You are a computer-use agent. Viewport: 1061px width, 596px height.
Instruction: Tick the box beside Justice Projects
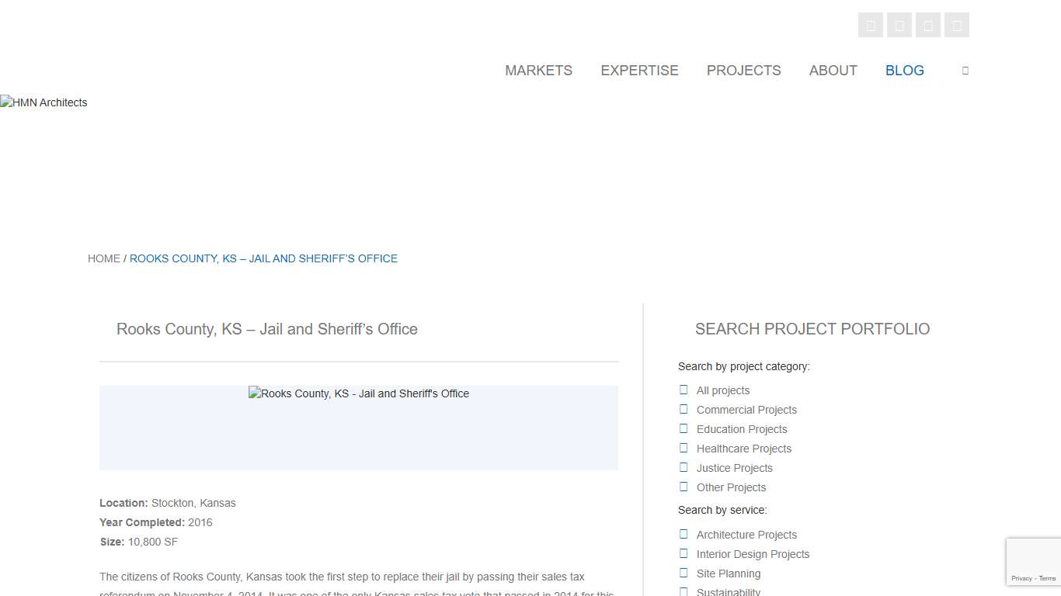click(684, 468)
